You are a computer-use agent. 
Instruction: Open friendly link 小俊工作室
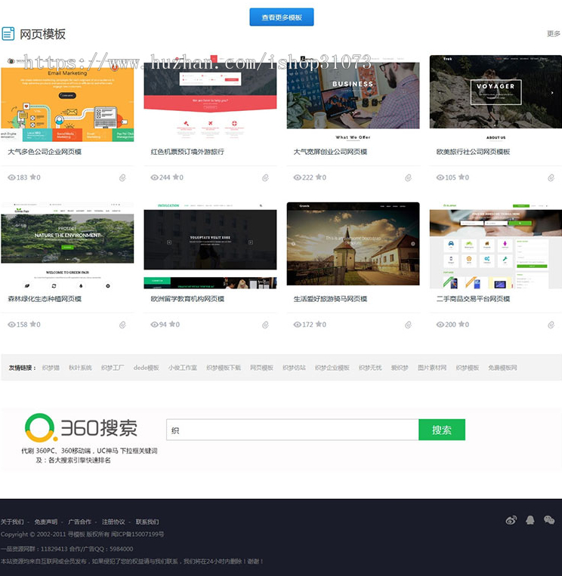[x=182, y=368]
